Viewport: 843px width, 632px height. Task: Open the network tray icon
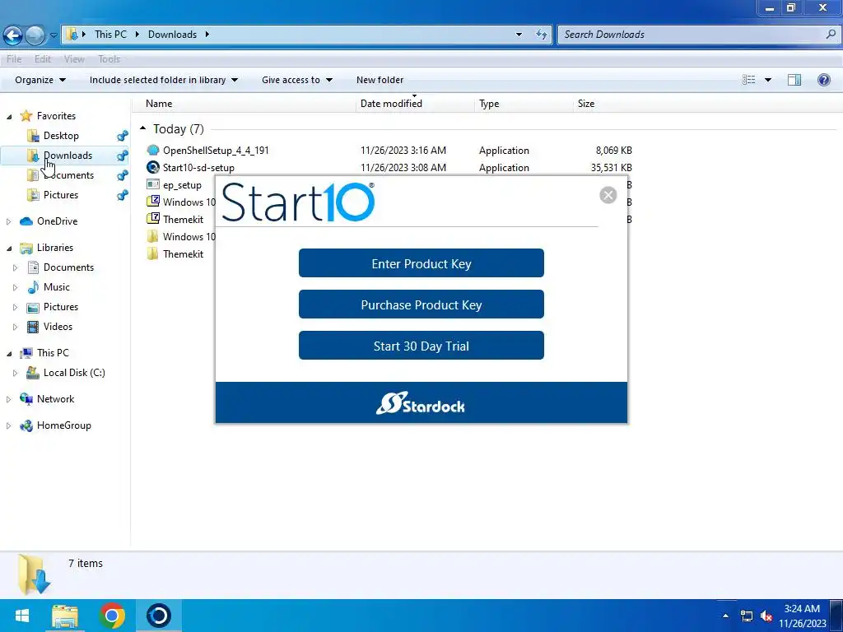point(747,616)
